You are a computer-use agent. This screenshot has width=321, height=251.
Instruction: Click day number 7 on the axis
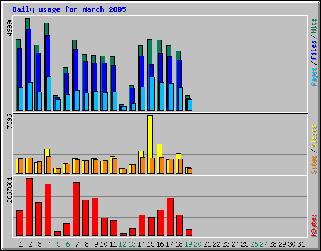pos(77,244)
